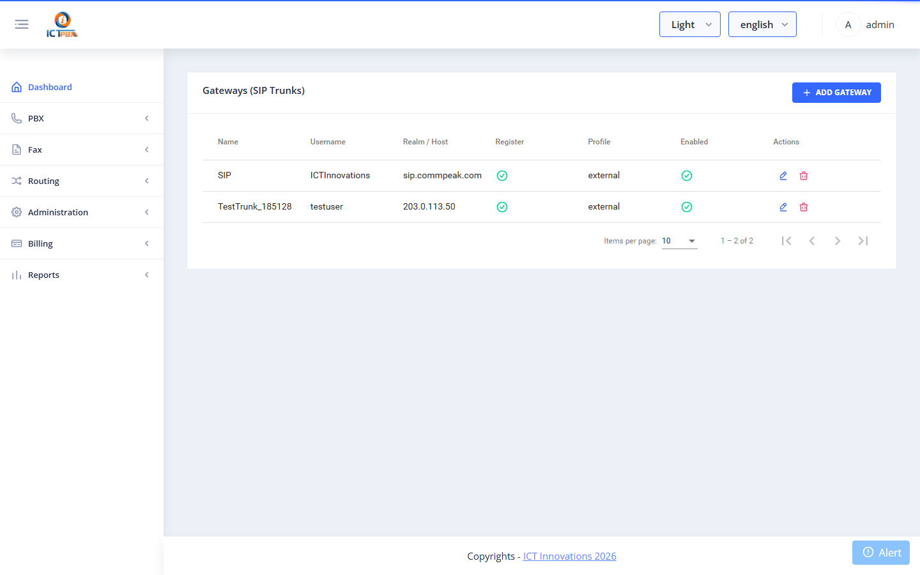Click the Reports bar chart icon
Viewport: 920px width, 575px height.
point(17,275)
